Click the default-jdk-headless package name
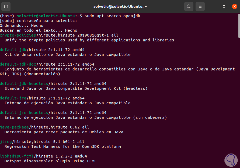The height and width of the screenshot is (168, 240). 24,84
